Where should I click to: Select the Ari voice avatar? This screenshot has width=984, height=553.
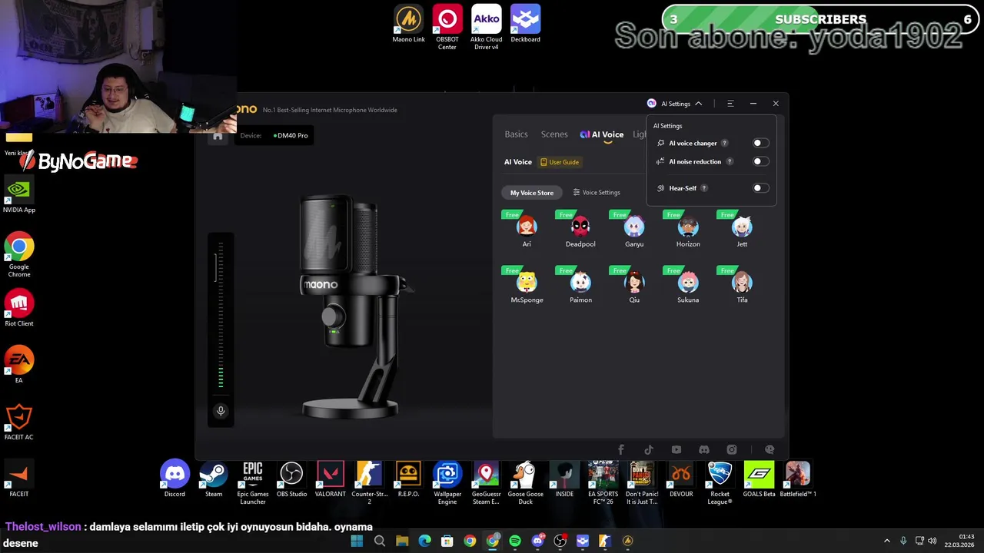[527, 226]
